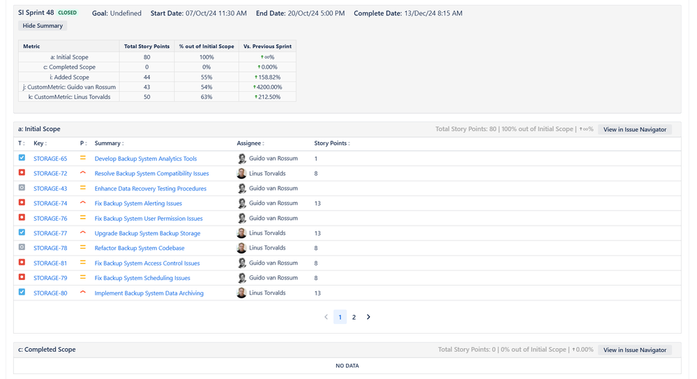
Task: Click the bug type icon for STORAGE-72
Action: (x=22, y=173)
